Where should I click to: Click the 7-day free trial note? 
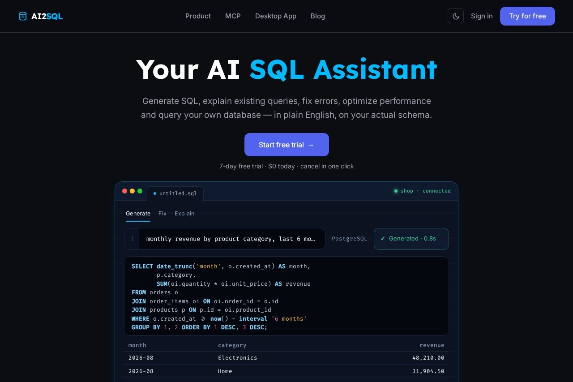click(x=286, y=166)
